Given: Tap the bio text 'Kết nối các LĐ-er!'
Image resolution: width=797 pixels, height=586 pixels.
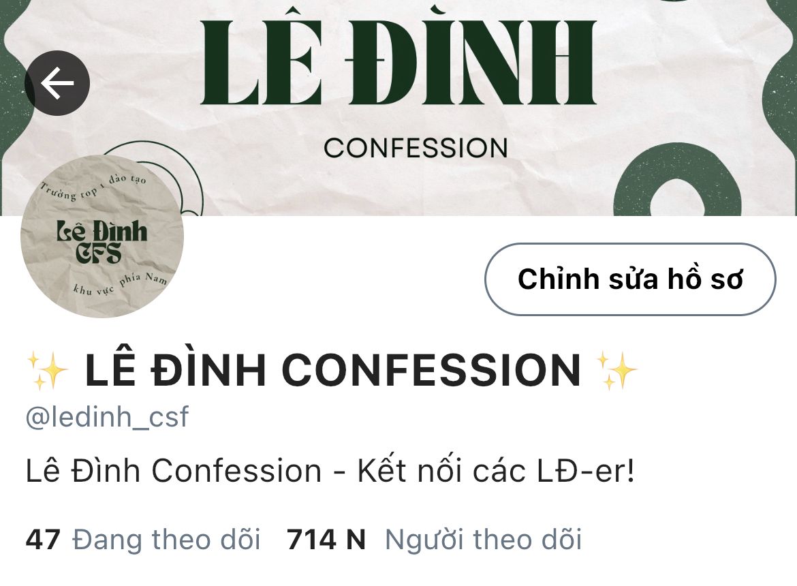Looking at the screenshot, I should tap(496, 471).
